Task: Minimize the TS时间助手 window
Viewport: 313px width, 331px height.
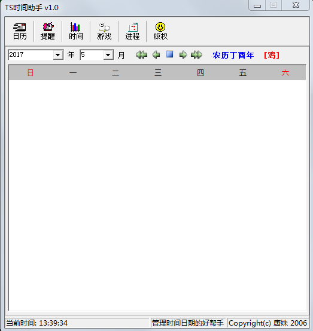Action: pos(257,5)
